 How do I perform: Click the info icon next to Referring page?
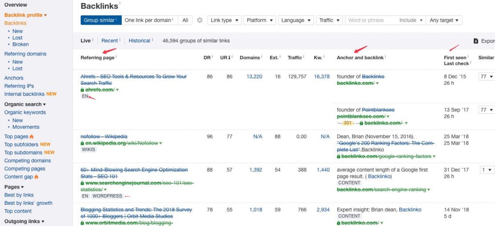pyautogui.click(x=116, y=57)
